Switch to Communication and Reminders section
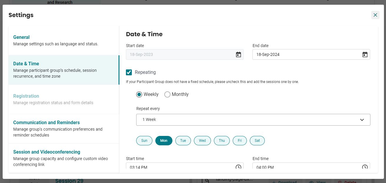The height and width of the screenshot is (183, 386). coord(64,129)
